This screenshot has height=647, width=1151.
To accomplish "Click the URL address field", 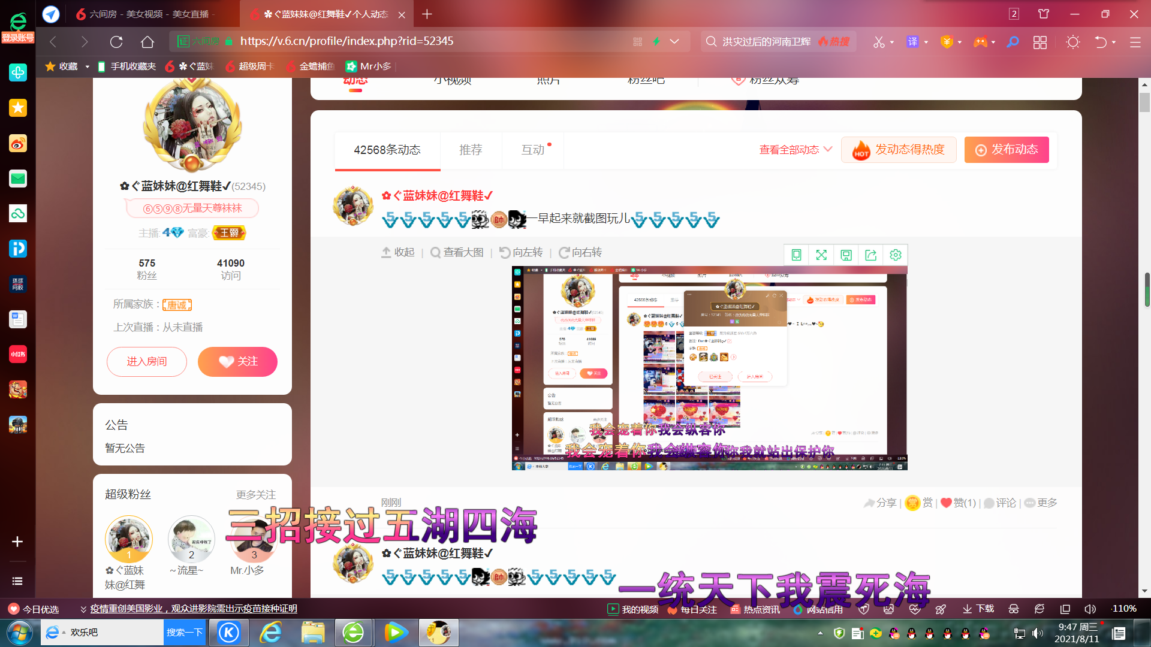I will click(432, 41).
